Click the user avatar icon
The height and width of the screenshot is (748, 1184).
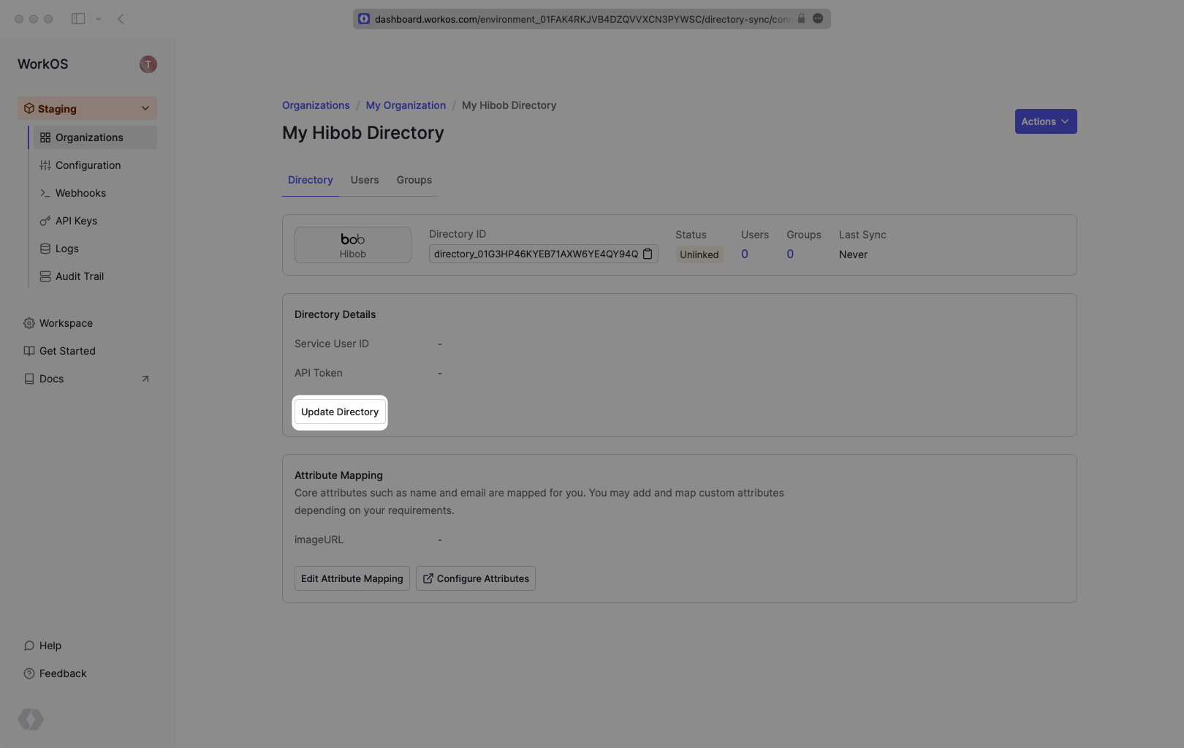tap(148, 64)
